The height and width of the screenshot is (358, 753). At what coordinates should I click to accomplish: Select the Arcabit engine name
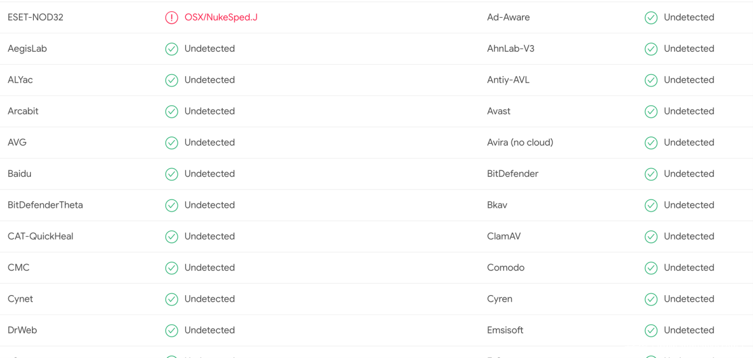[x=23, y=111]
